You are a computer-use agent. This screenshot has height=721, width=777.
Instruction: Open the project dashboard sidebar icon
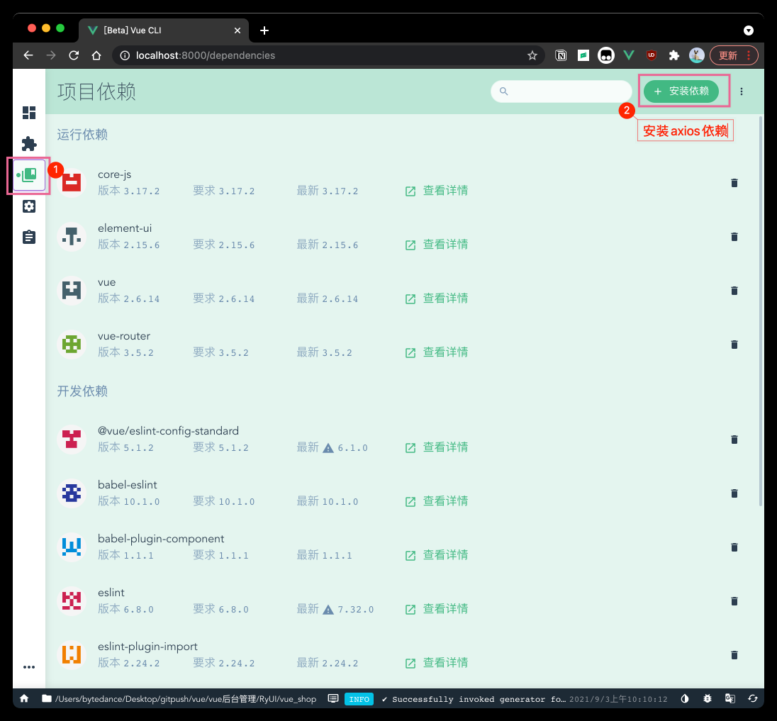29,113
